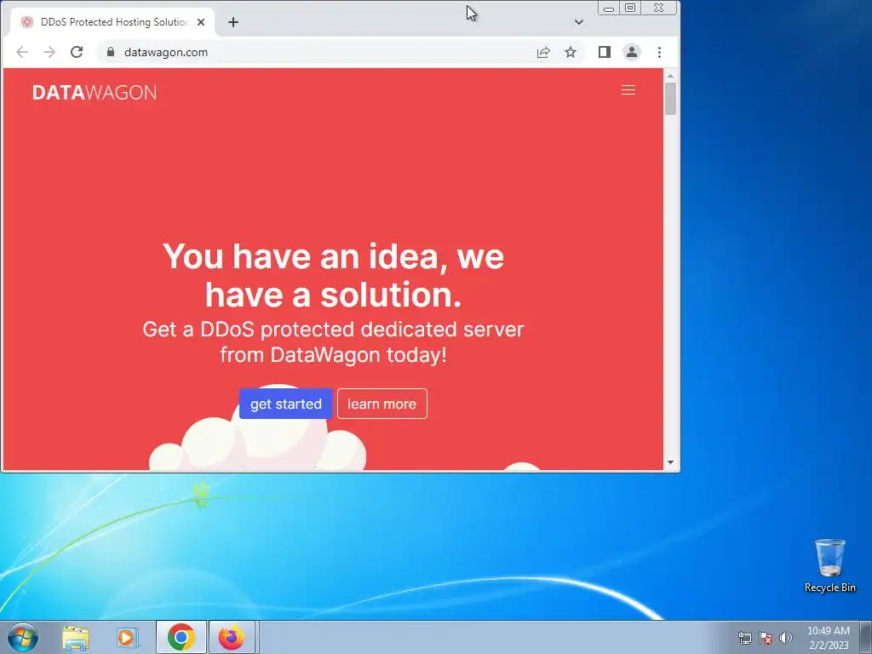Open Chrome profile avatar menu
The width and height of the screenshot is (872, 654).
pos(632,52)
